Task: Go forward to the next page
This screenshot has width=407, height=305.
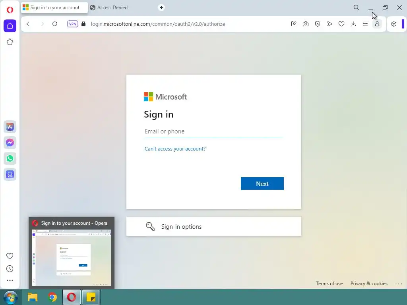Action: tap(42, 24)
